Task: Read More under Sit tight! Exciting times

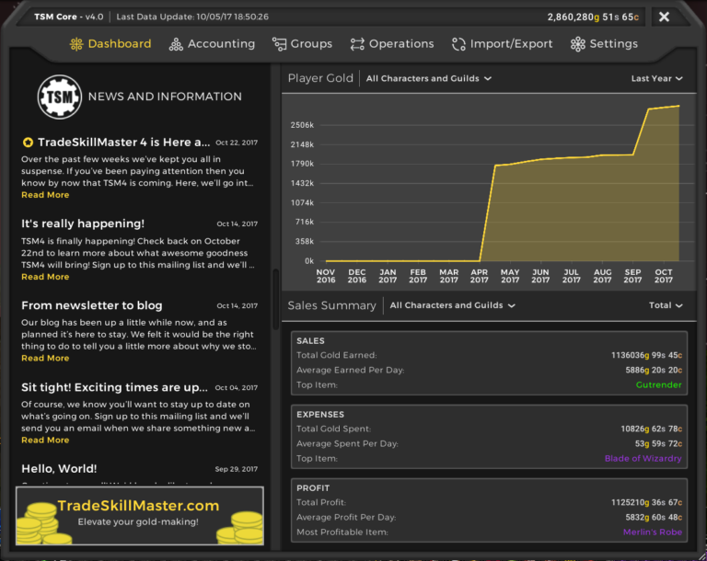Action: [x=45, y=441]
